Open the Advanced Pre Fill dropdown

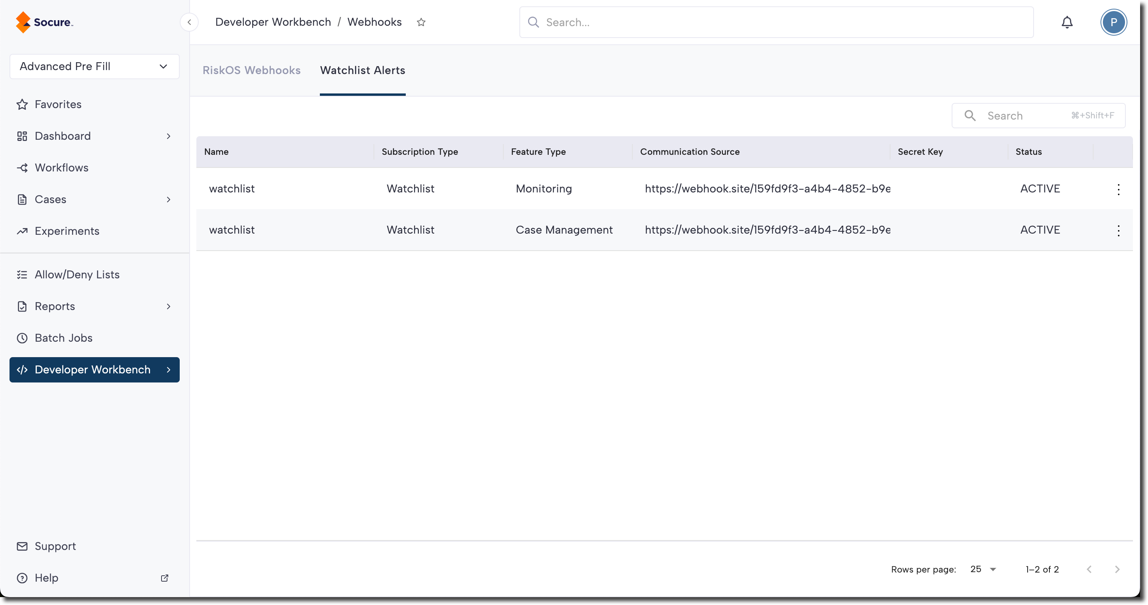point(94,67)
